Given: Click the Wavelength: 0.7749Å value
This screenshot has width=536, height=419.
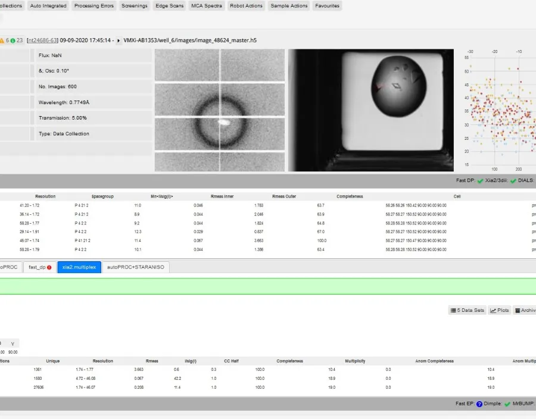Looking at the screenshot, I should tap(94, 102).
